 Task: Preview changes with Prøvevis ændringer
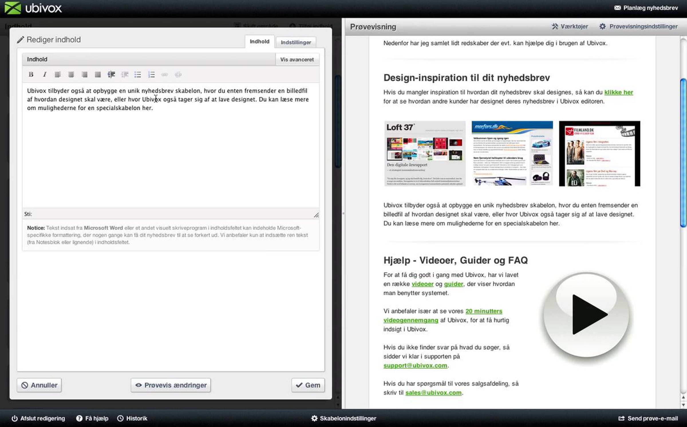pos(171,385)
